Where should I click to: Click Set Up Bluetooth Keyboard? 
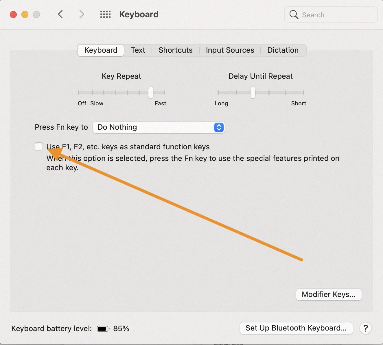[x=296, y=328]
